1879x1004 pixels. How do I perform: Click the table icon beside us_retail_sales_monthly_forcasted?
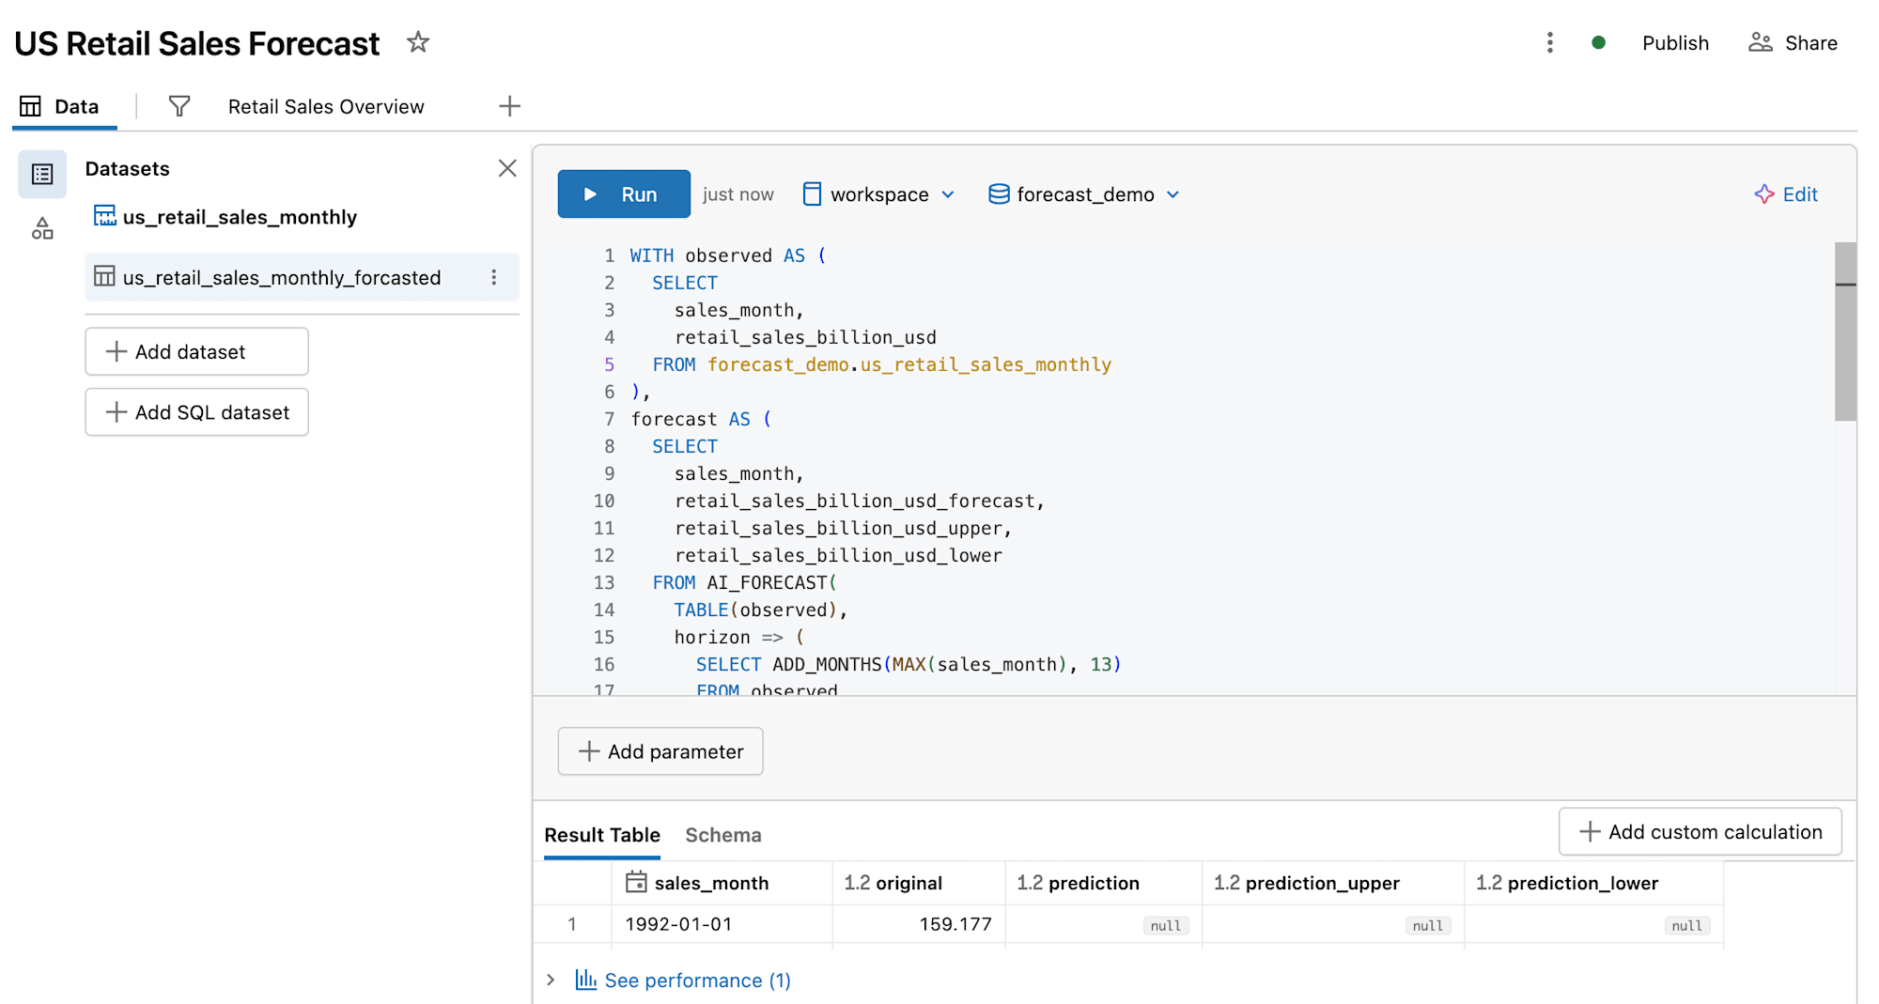click(x=104, y=276)
